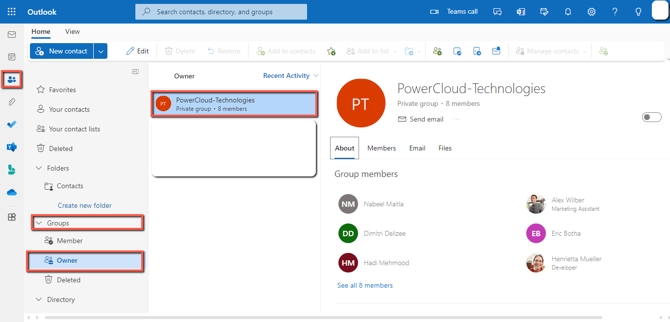
Task: Select the Files tab
Action: (x=445, y=148)
